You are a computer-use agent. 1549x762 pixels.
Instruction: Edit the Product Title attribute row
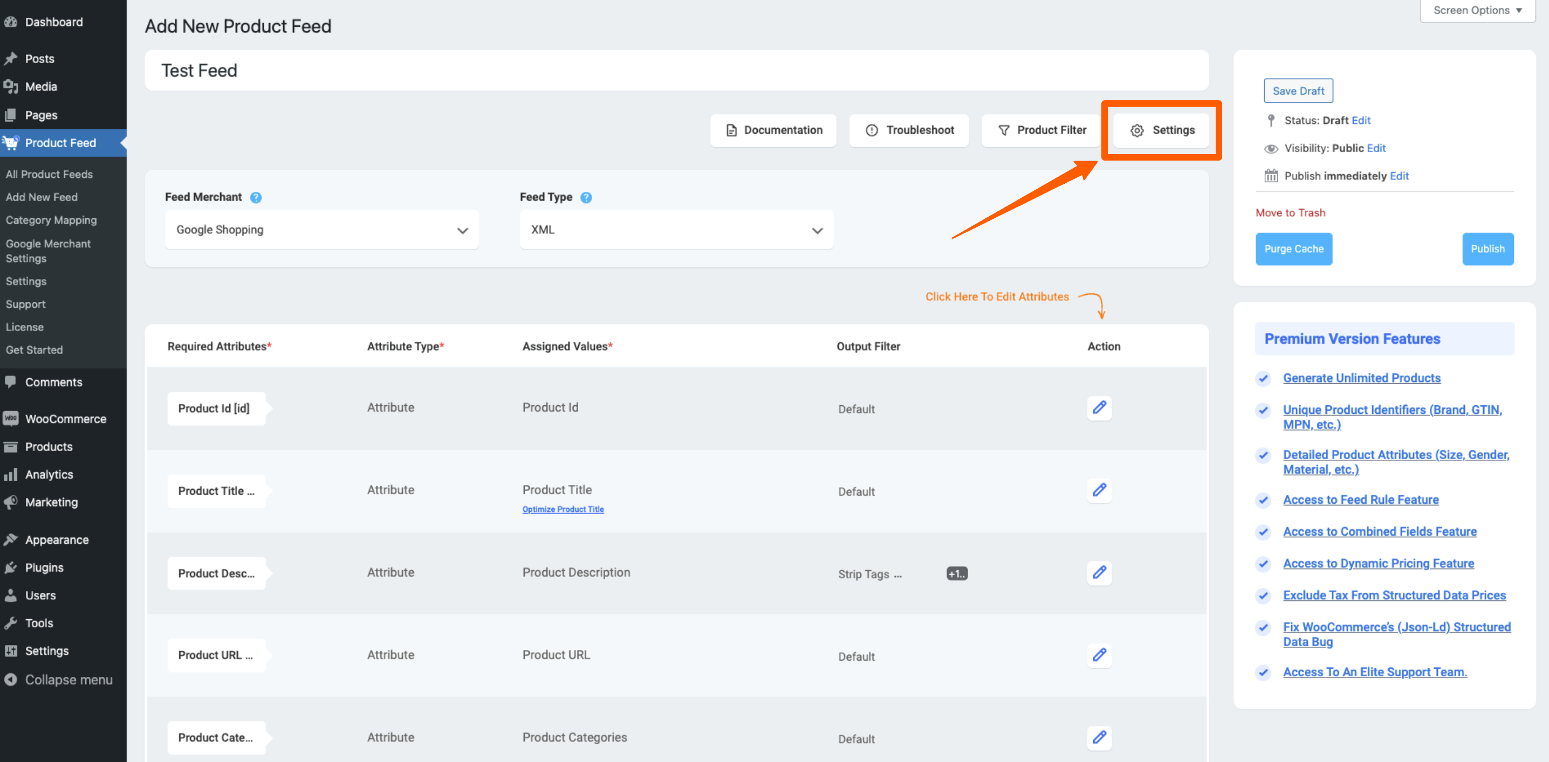(x=1099, y=490)
